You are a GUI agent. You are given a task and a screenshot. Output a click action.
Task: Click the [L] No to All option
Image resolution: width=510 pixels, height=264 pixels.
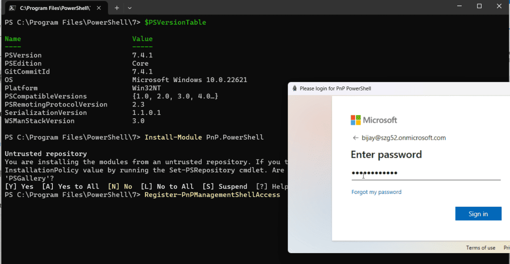167,186
